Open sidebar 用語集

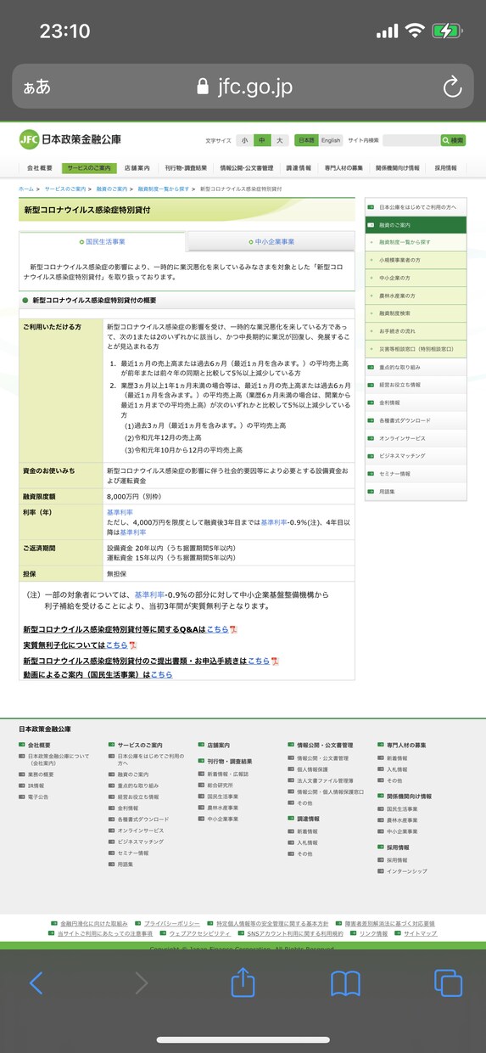point(415,492)
